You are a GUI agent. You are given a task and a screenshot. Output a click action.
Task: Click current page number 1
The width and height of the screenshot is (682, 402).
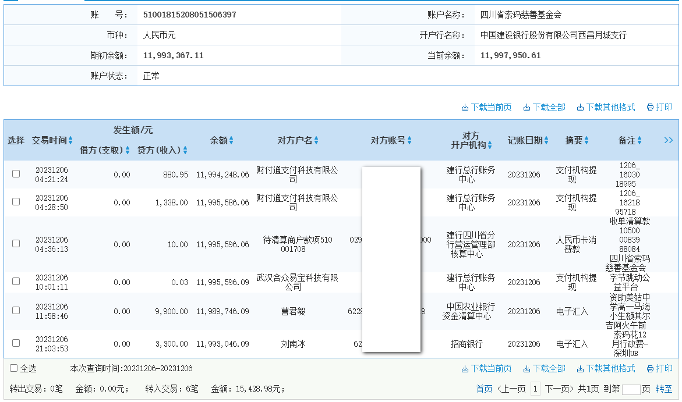(x=535, y=389)
